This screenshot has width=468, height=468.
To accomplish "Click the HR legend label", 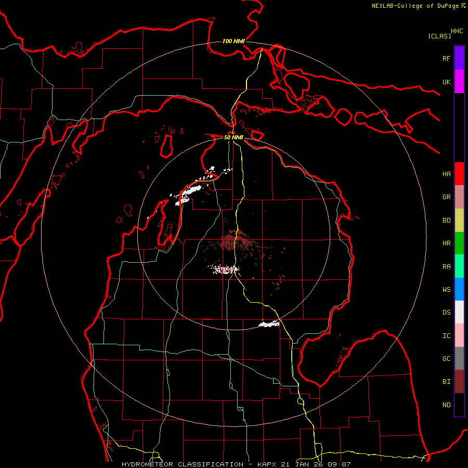I will pyautogui.click(x=447, y=243).
